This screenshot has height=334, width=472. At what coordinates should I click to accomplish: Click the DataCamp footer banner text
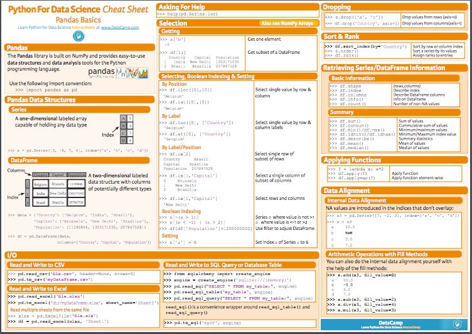(x=391, y=325)
